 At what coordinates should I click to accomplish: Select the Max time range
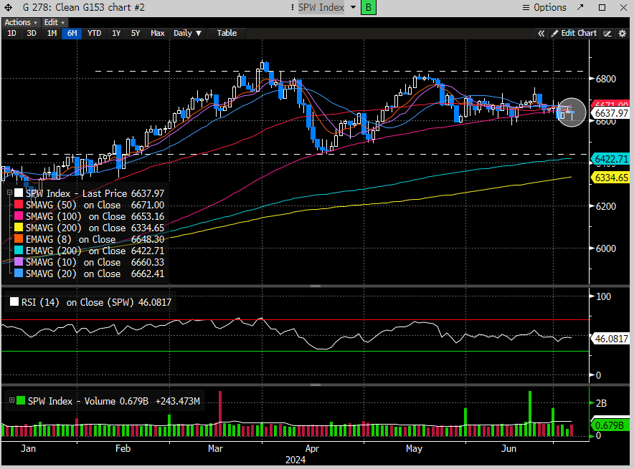157,33
